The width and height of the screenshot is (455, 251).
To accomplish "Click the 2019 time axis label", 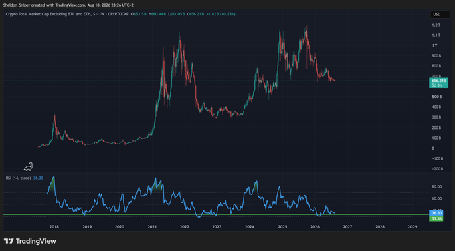I will [87, 227].
